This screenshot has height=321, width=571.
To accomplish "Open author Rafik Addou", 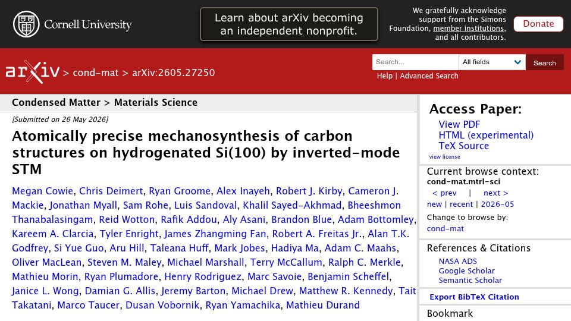I will tap(189, 219).
